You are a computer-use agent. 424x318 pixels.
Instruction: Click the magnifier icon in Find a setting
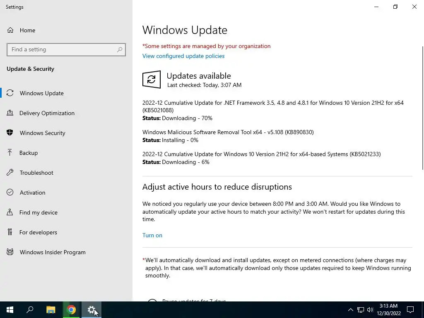[x=120, y=50]
